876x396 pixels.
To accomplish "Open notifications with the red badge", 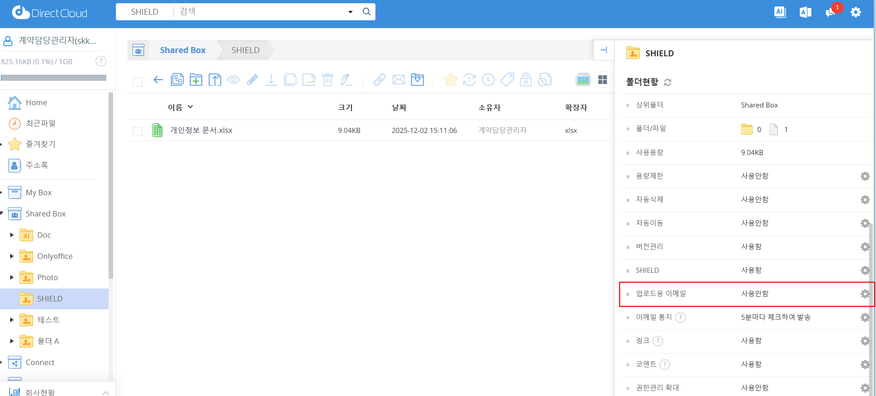I will pyautogui.click(x=832, y=12).
